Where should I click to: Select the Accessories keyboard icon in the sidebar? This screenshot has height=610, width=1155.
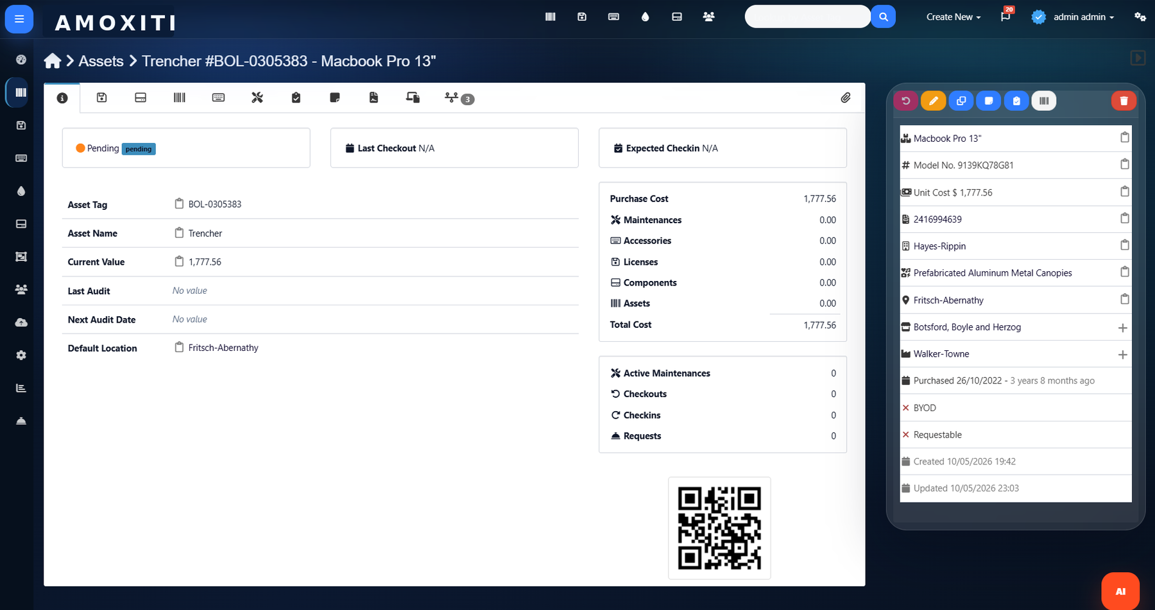(21, 158)
